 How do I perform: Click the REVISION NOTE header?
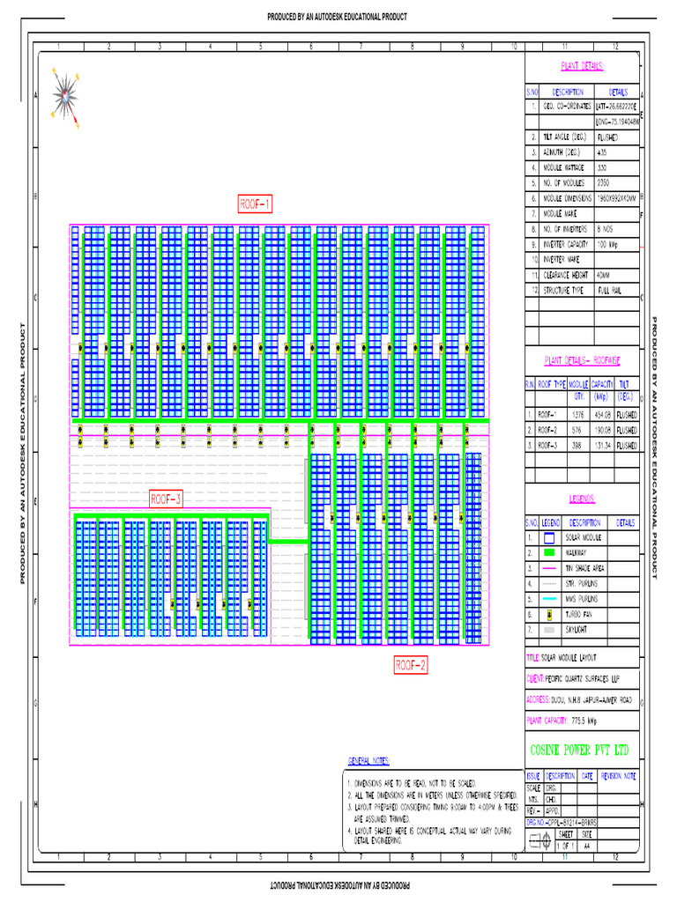coord(618,776)
